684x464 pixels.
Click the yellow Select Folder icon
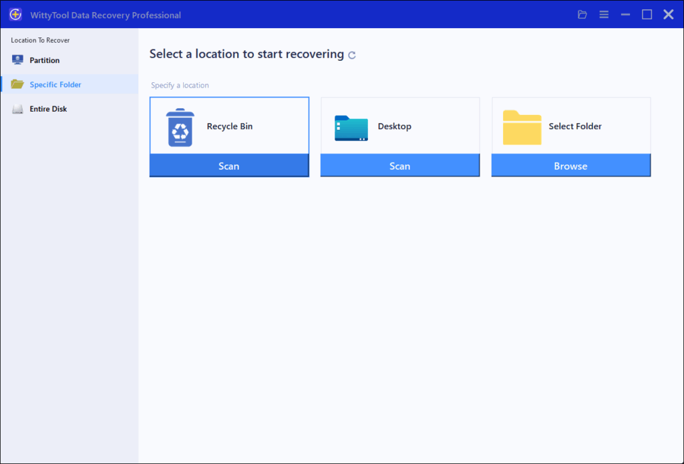522,127
